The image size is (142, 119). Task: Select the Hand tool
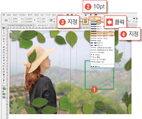(4, 80)
